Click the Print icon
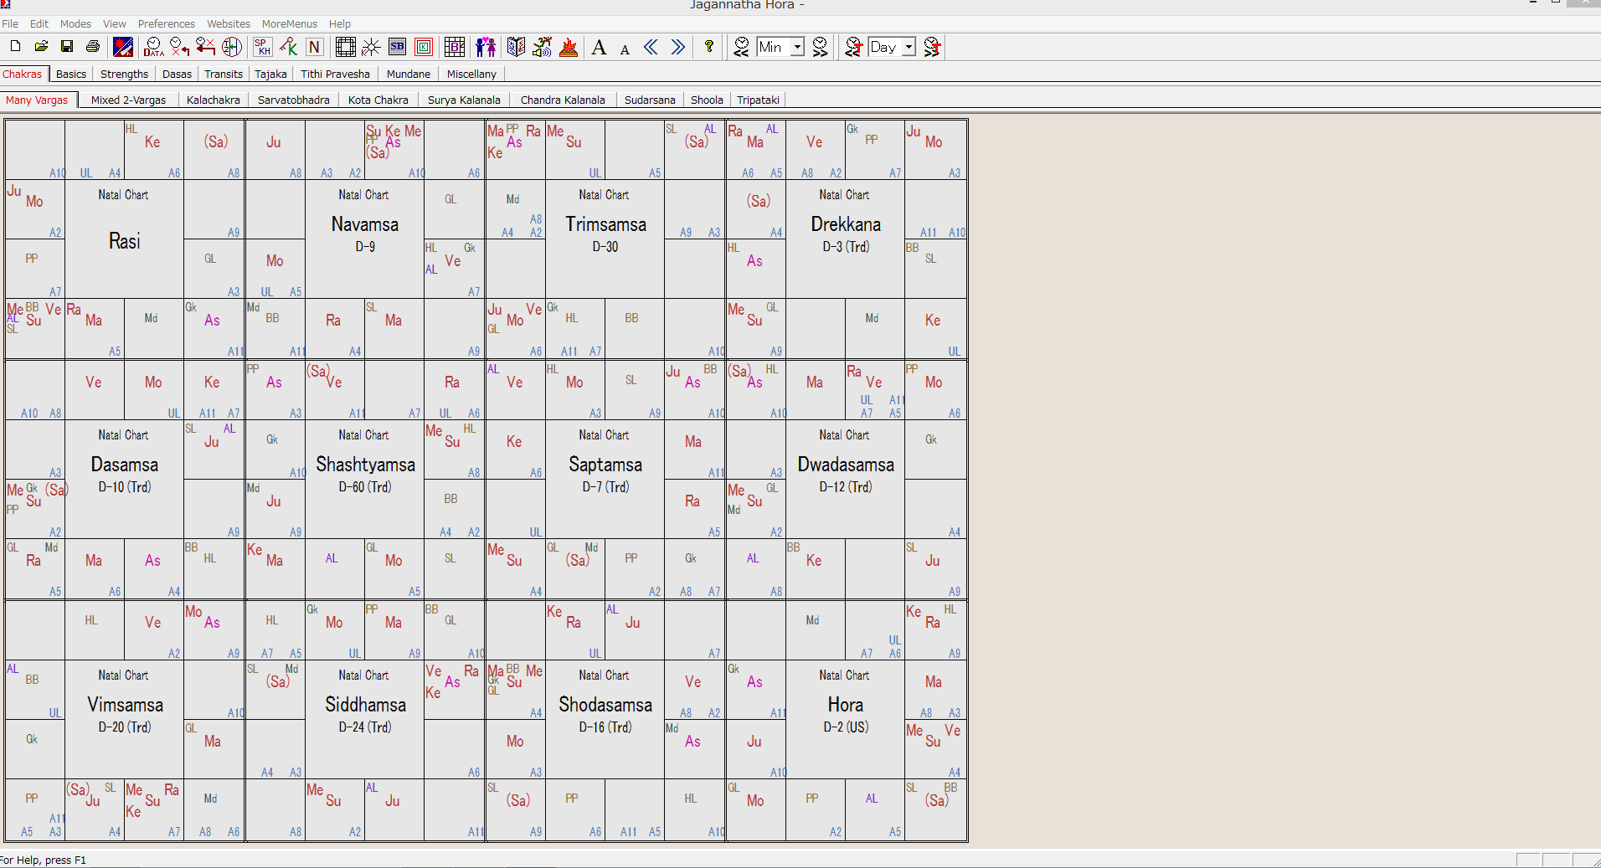The width and height of the screenshot is (1601, 868). 93,47
